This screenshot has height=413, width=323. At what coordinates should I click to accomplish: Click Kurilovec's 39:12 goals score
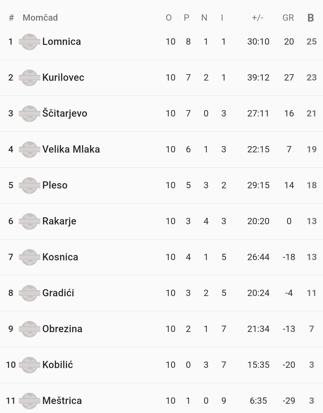coord(258,78)
